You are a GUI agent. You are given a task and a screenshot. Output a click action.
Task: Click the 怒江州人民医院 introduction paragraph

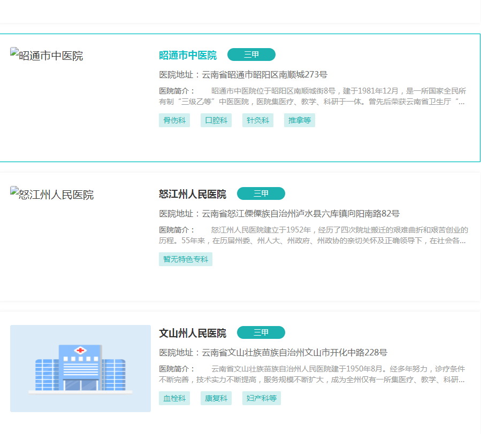coord(314,235)
